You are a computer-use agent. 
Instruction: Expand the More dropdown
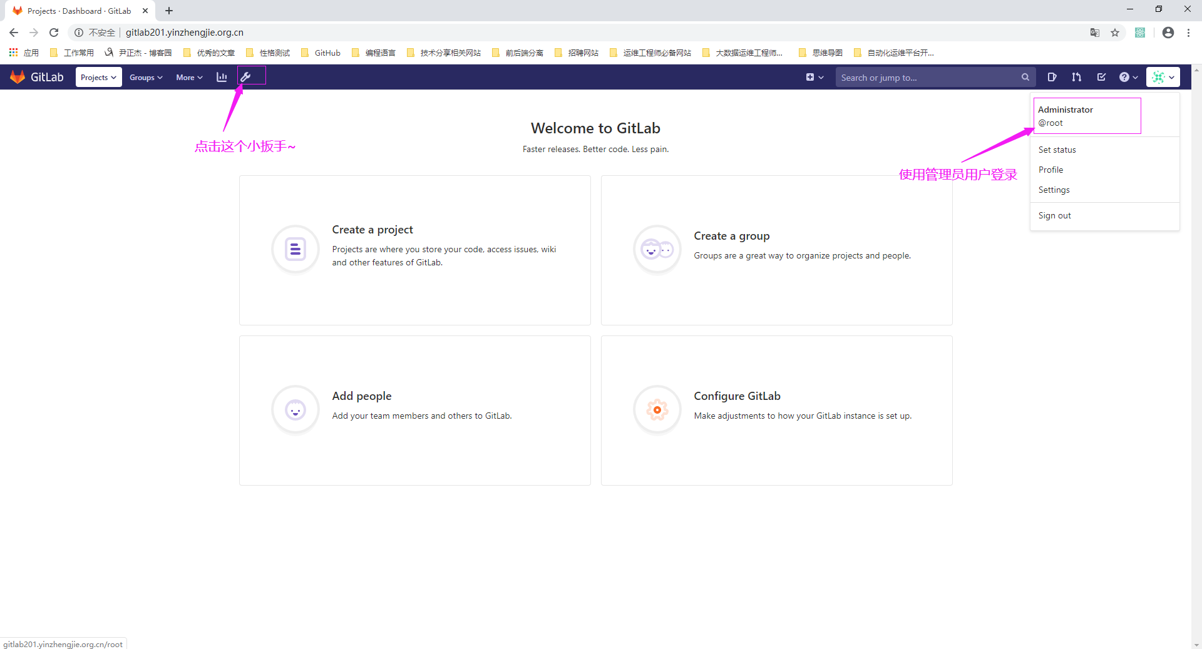click(x=189, y=78)
